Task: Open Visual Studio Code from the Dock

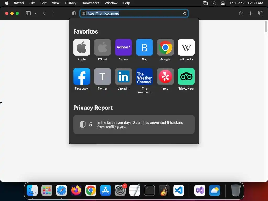Action: click(178, 190)
